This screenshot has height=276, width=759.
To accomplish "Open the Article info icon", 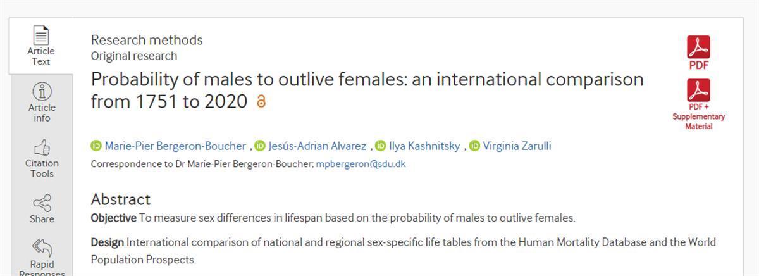I will [x=41, y=91].
